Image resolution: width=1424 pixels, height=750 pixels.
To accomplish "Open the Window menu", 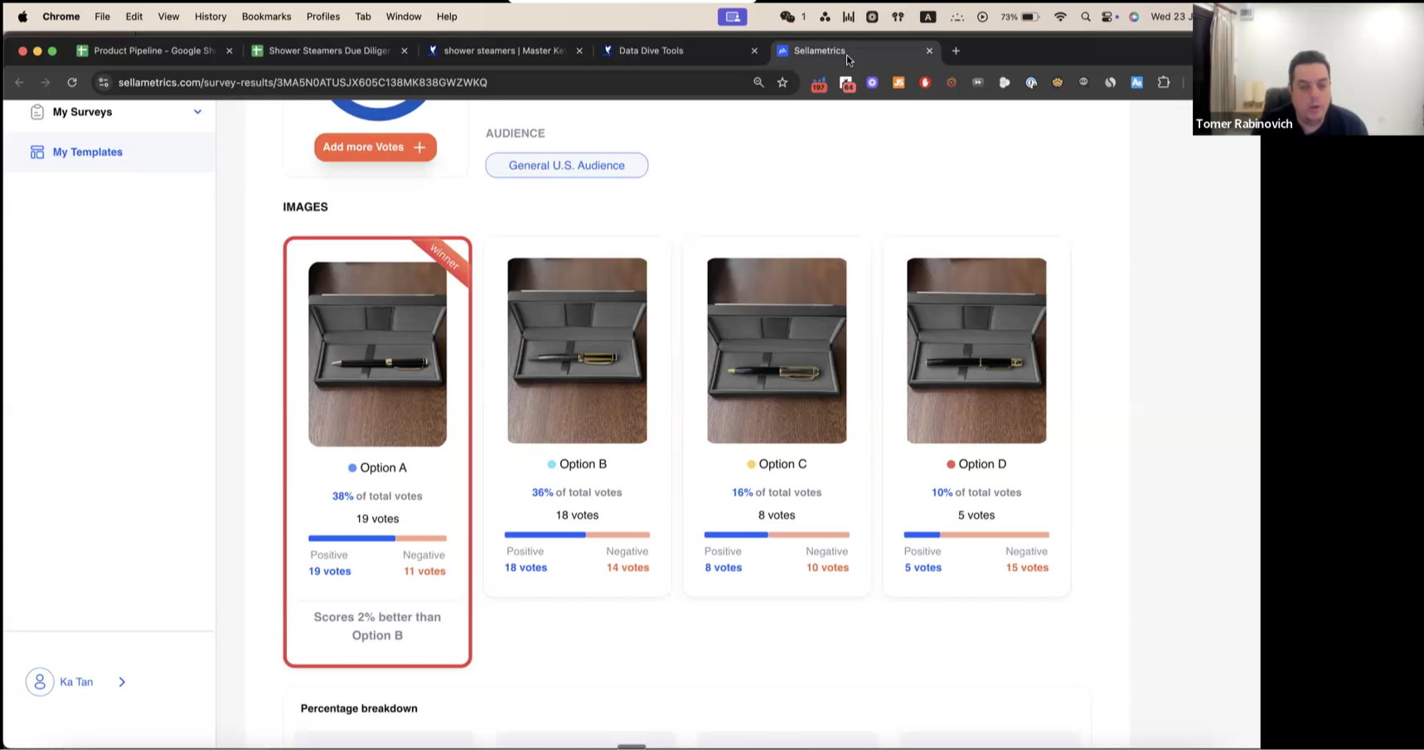I will (x=404, y=17).
